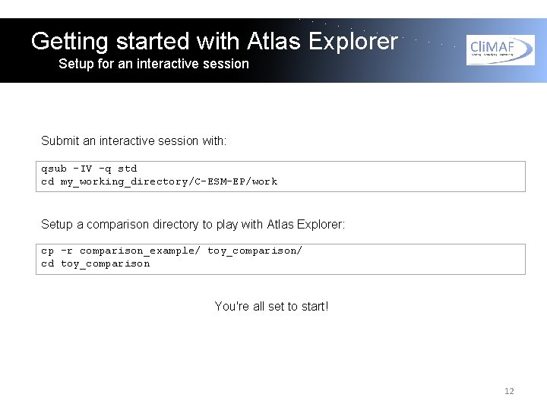The image size is (547, 410).
Task: Click the word 'Explorer' in the slide title
Action: point(354,41)
